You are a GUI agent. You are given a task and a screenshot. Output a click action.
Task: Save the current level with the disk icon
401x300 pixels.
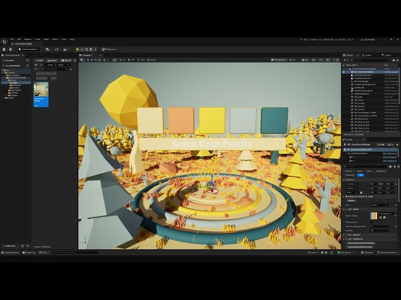[x=4, y=49]
